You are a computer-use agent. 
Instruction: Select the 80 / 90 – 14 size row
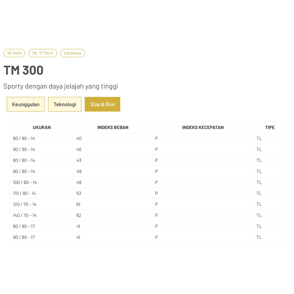tap(24, 138)
